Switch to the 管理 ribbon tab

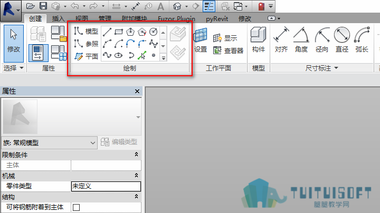tap(105, 18)
